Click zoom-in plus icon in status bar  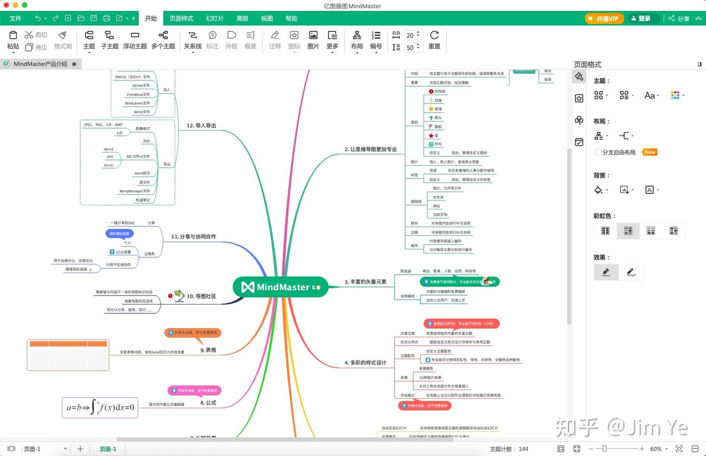[x=642, y=449]
